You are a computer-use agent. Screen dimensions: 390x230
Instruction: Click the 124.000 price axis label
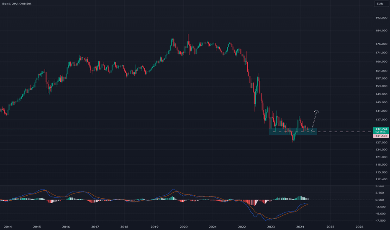pyautogui.click(x=381, y=150)
